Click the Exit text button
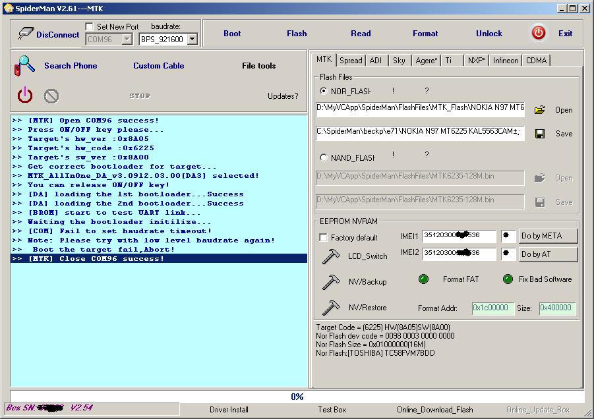594x419 pixels. (x=565, y=34)
